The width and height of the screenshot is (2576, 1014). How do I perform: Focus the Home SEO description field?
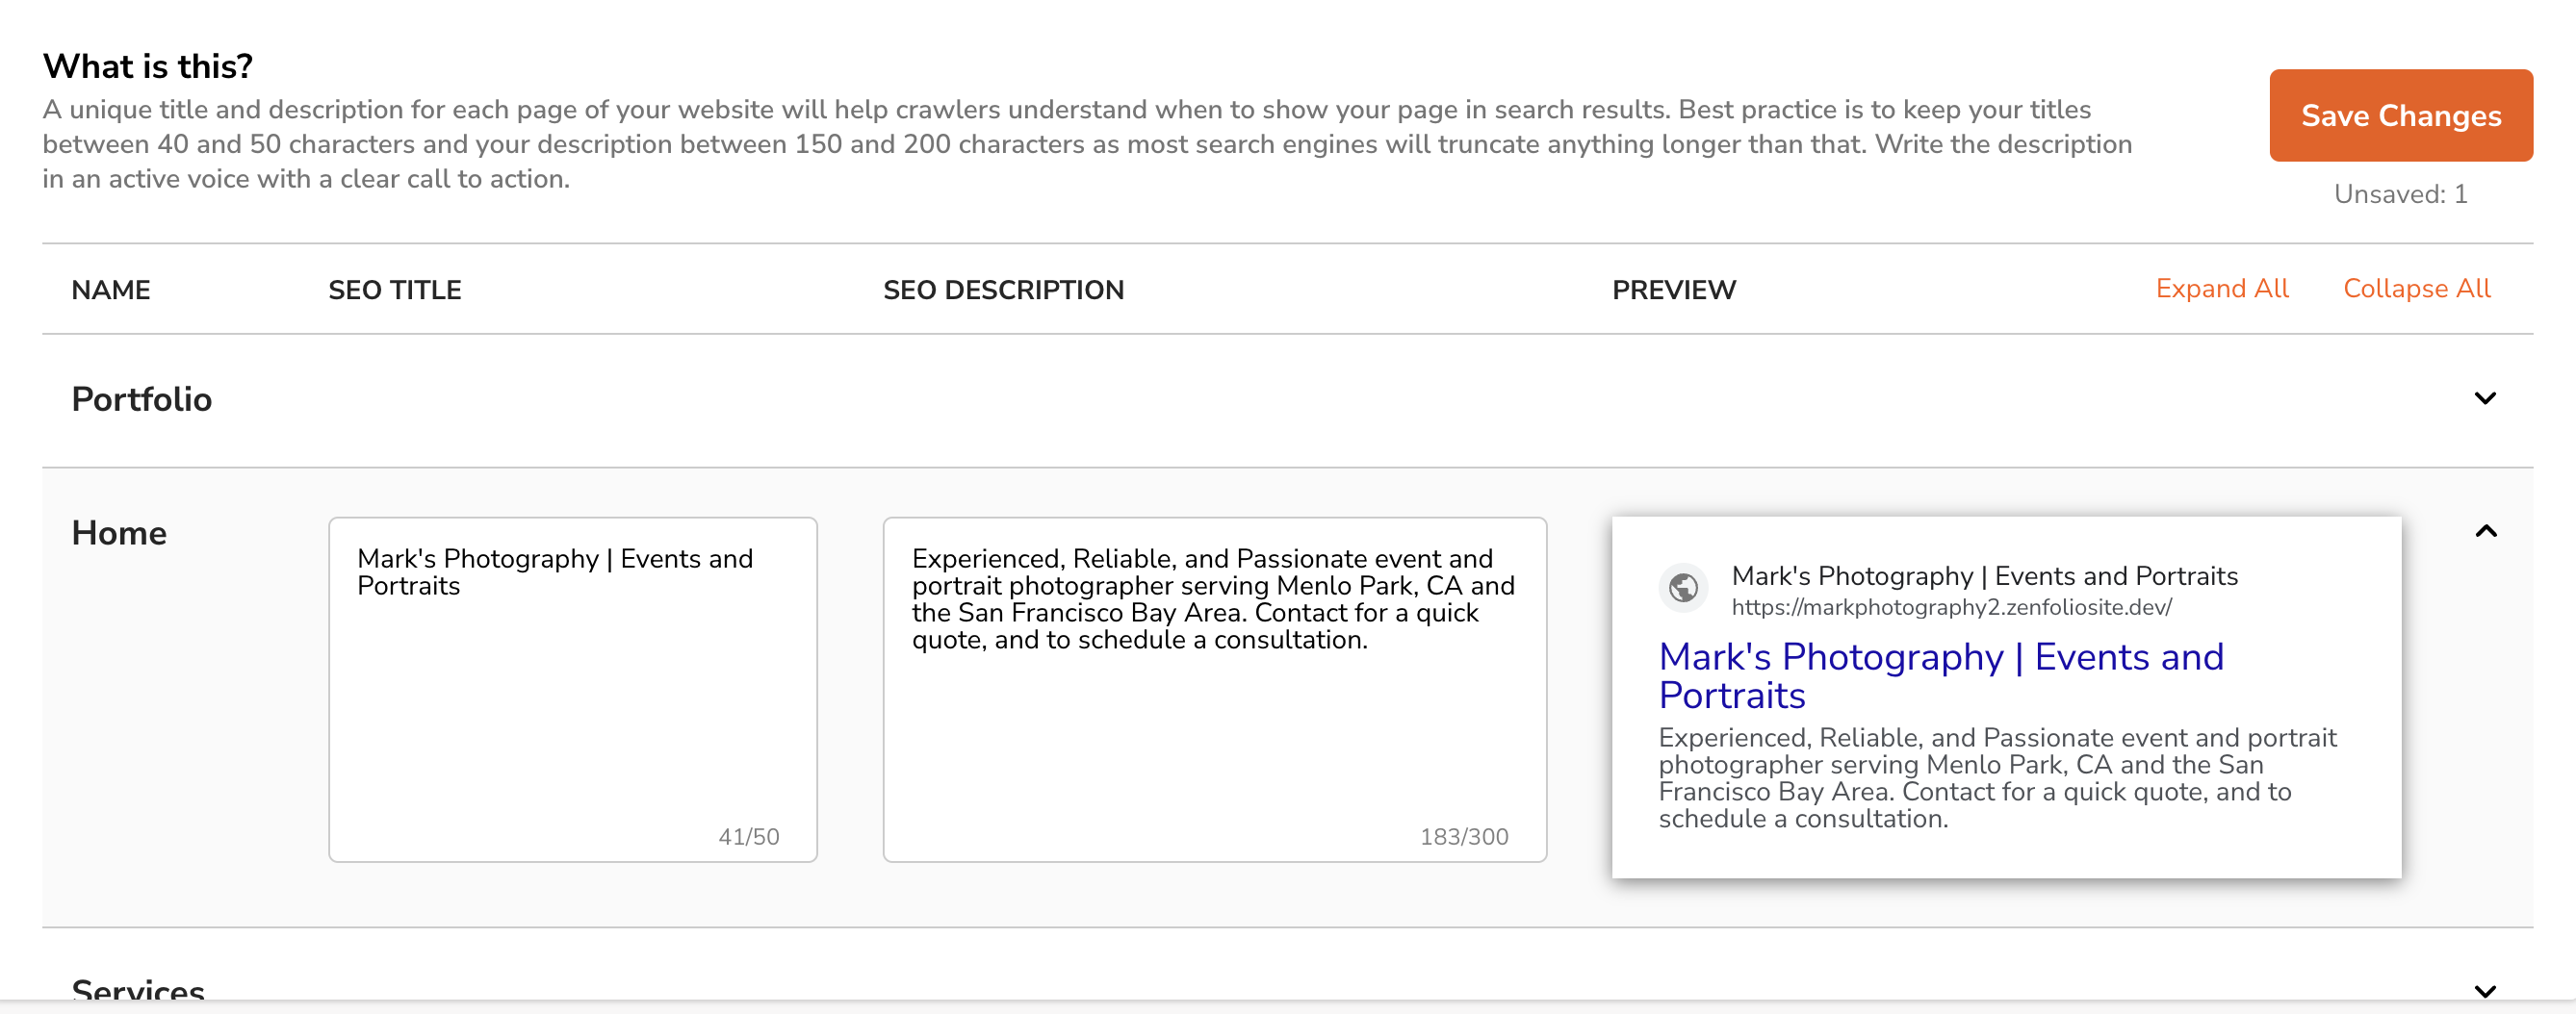(x=1214, y=688)
